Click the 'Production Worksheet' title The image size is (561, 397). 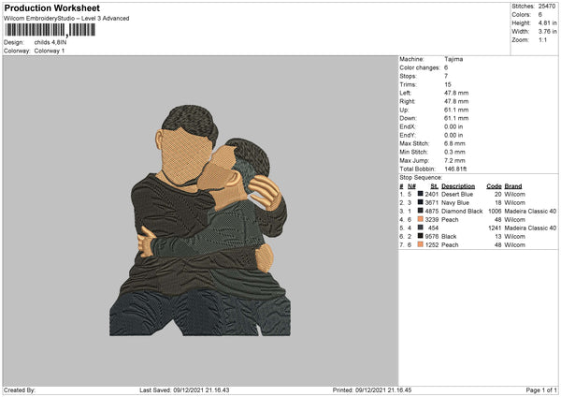(x=51, y=7)
